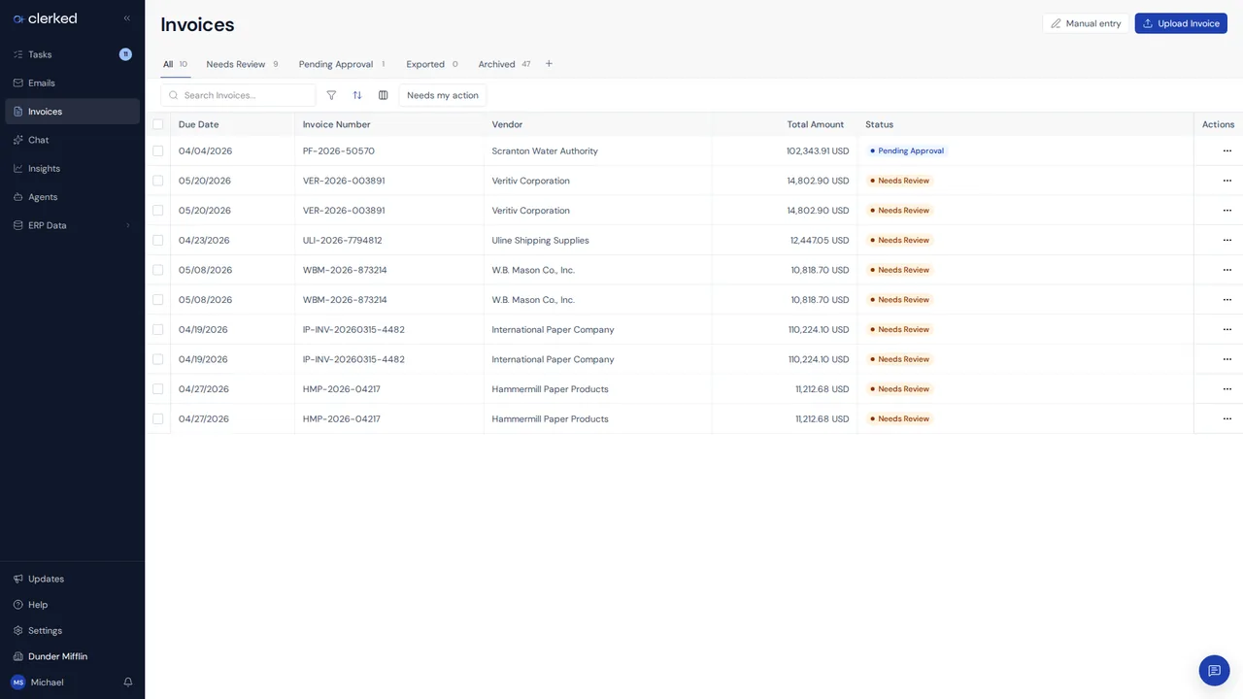
Task: Select the Dunder Mifflin organization
Action: pyautogui.click(x=72, y=656)
